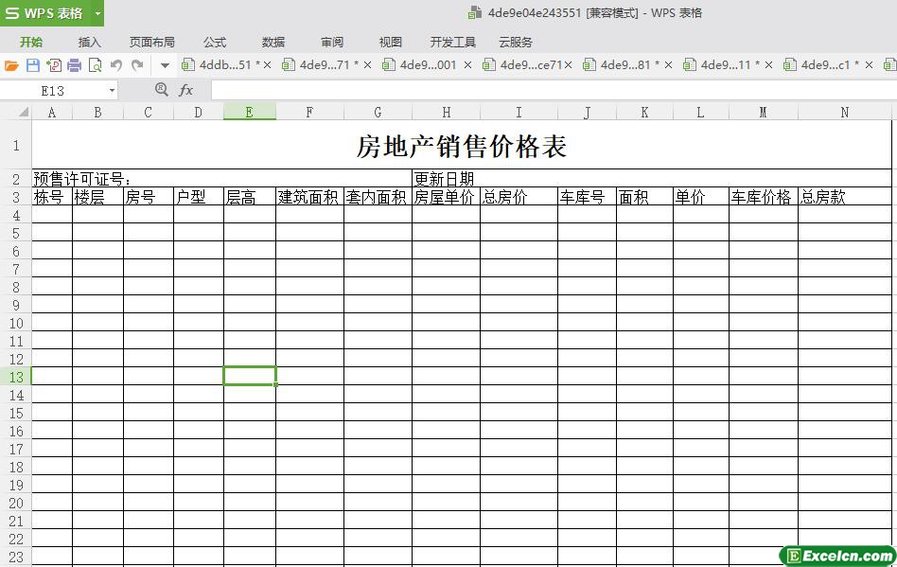897x567 pixels.
Task: Click the 单价 header cell in column L
Action: (x=701, y=197)
